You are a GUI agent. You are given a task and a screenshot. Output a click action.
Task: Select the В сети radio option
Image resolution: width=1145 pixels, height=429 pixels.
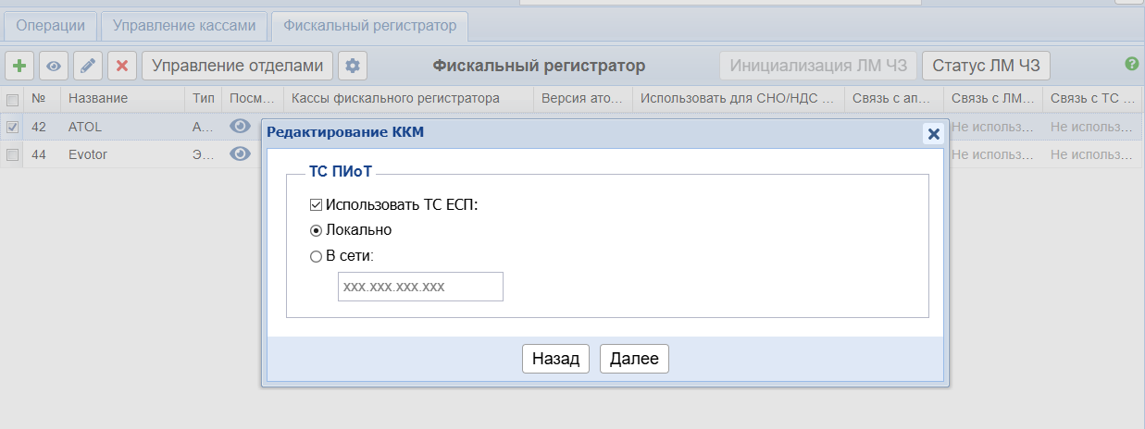click(317, 256)
